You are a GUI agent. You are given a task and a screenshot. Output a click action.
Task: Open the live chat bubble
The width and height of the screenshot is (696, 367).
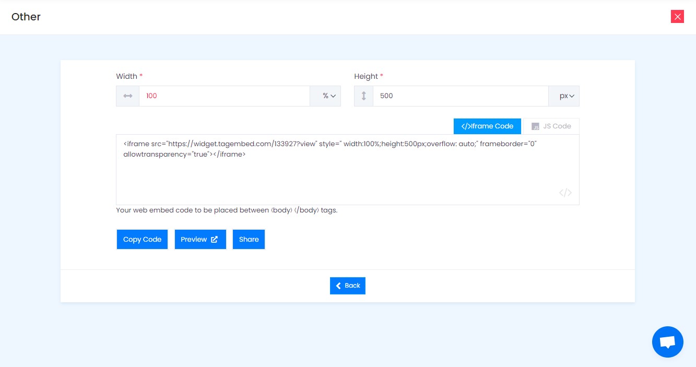click(x=667, y=342)
